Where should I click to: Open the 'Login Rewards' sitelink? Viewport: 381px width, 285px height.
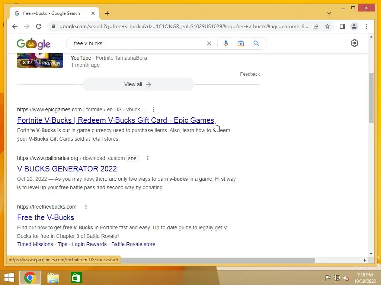pos(89,244)
